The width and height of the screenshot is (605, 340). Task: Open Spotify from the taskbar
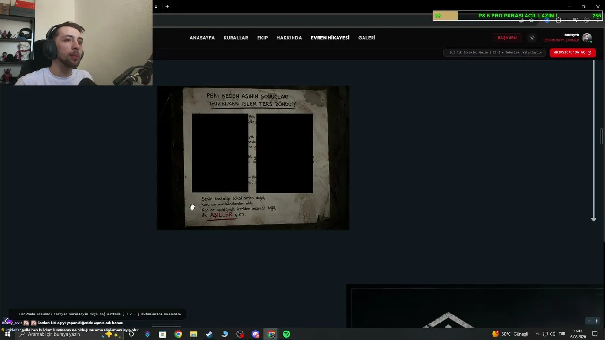(286, 334)
